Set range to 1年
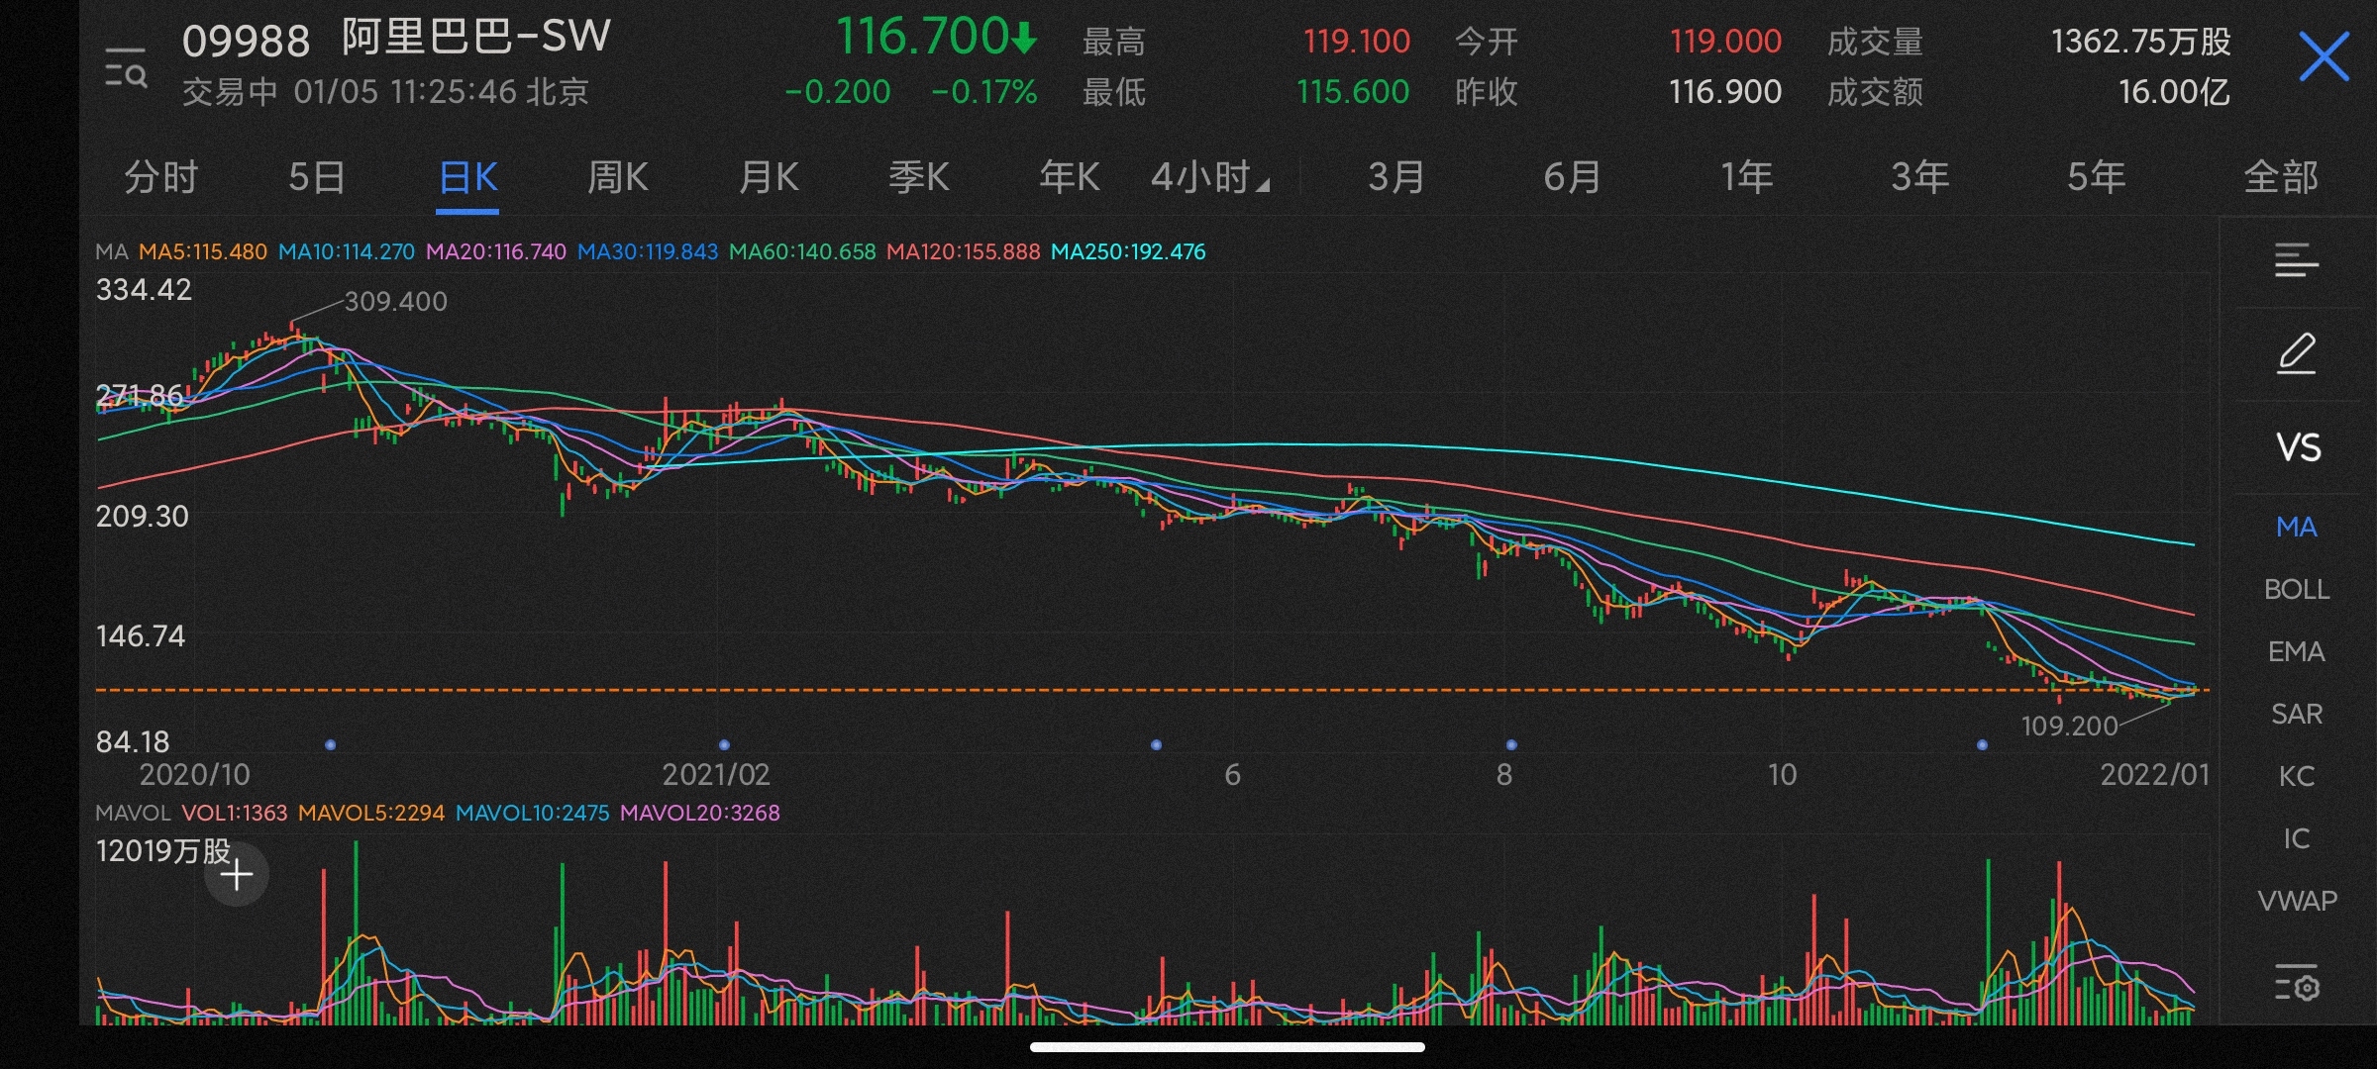Screen dimensions: 2377x1069 (x=1746, y=178)
